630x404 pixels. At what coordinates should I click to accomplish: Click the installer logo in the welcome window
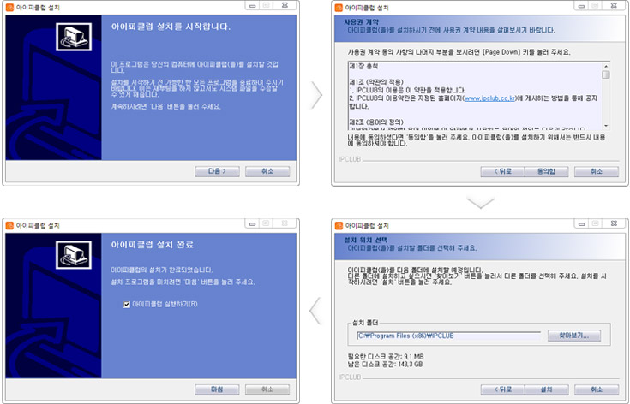tap(74, 37)
